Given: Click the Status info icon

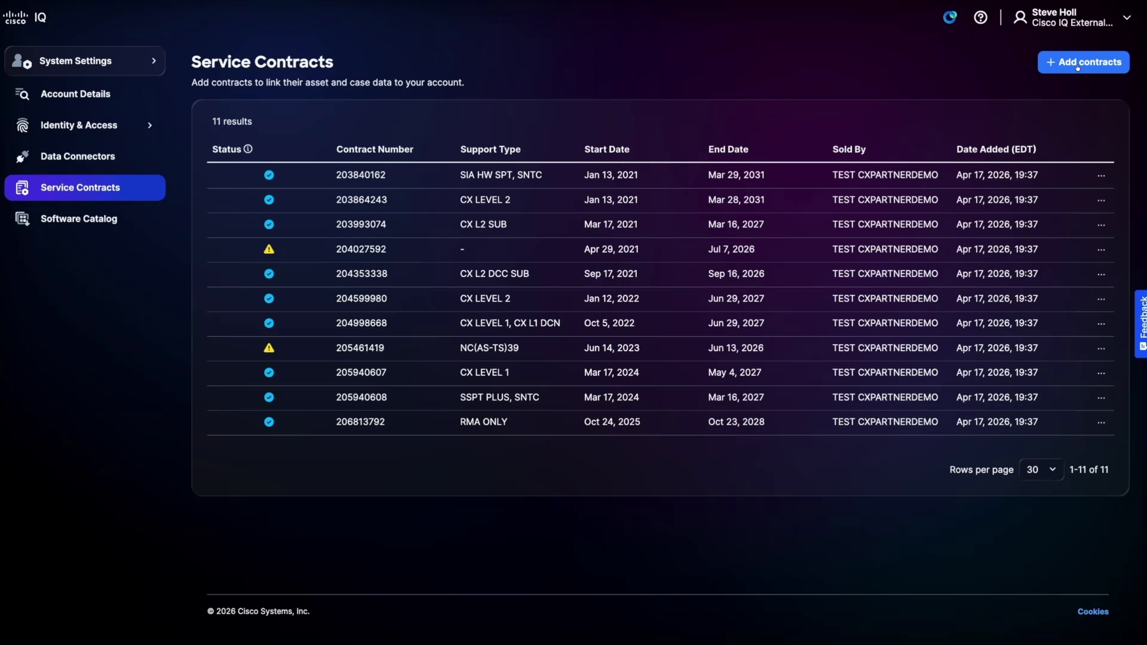Looking at the screenshot, I should click(248, 149).
